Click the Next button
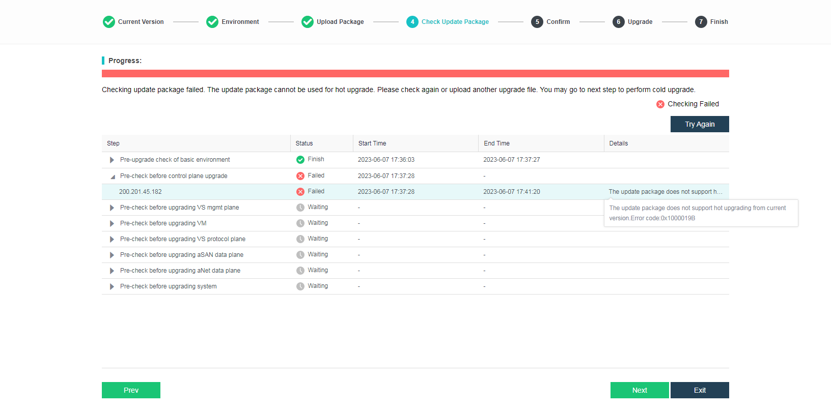831x410 pixels. pos(640,390)
